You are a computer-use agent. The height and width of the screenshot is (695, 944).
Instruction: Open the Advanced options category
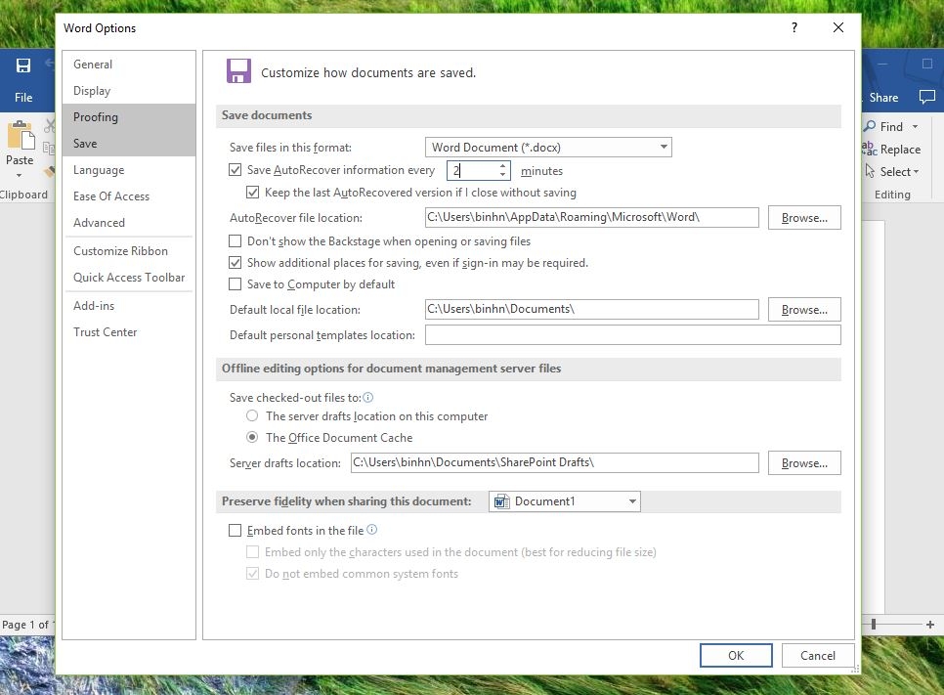click(x=129, y=223)
